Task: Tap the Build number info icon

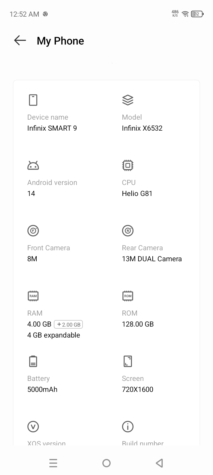Action: [x=128, y=427]
